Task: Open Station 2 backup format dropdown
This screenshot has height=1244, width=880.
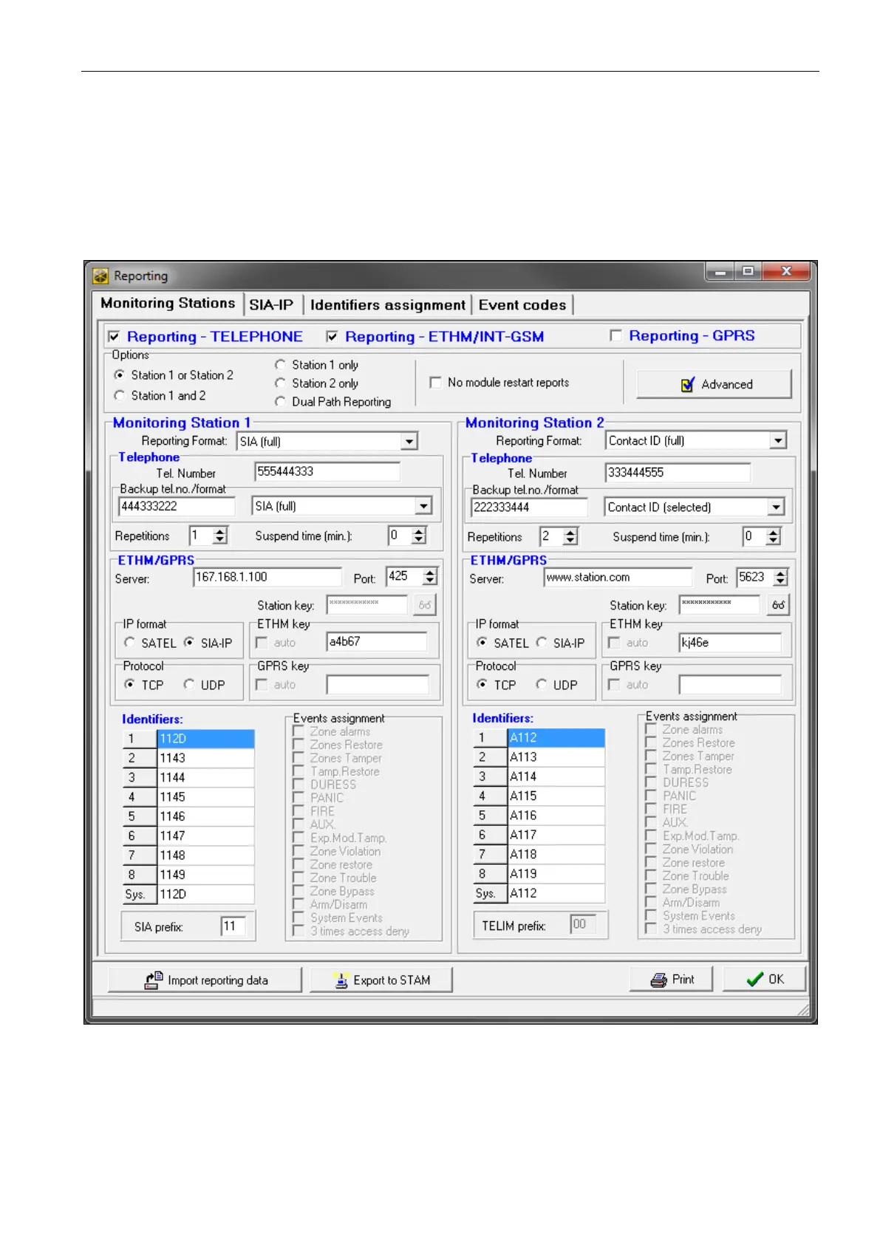Action: (776, 507)
